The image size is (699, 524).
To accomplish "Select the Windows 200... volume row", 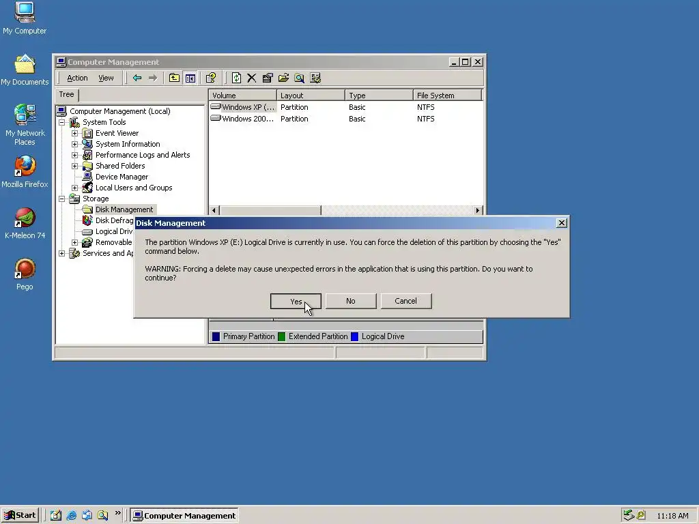I will click(x=346, y=119).
